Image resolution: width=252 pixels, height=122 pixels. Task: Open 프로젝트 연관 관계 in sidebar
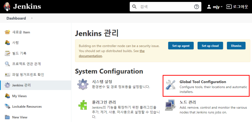click(x=26, y=64)
